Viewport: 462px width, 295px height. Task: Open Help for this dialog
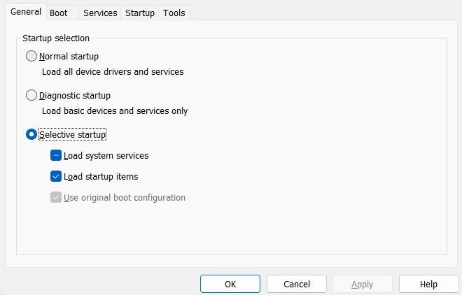428,284
